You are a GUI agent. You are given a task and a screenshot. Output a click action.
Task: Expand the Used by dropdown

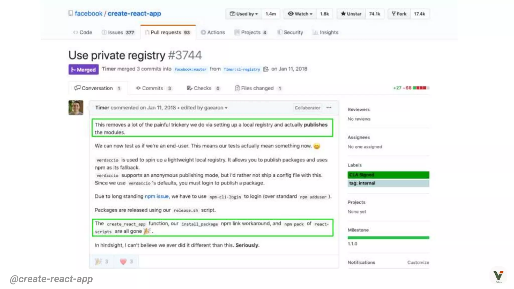point(244,14)
